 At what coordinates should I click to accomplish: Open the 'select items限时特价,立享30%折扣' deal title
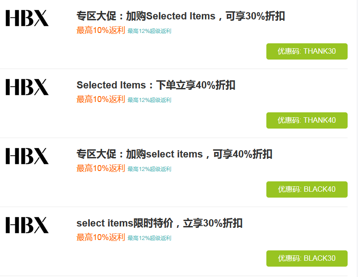pos(159,223)
